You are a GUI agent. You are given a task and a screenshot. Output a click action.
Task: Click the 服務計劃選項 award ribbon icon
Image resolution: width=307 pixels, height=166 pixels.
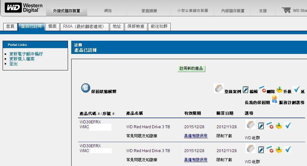[275, 99]
